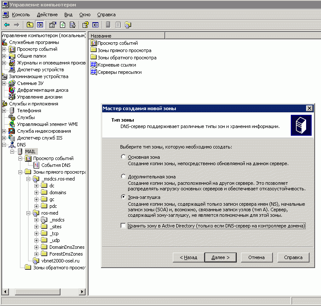Click the Отмена button in wizard
Screen dimensions: 321x306
257,257
